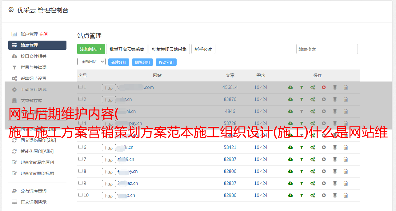Open the 全部网站 group dropdown
This screenshot has width=396, height=211.
(x=91, y=62)
